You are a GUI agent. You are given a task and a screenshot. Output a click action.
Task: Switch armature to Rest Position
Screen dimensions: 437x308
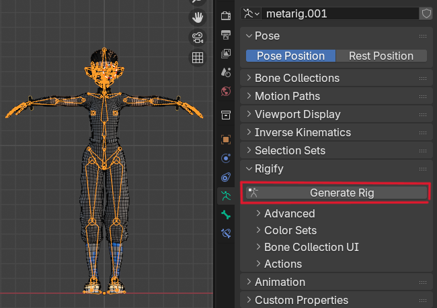tap(382, 56)
